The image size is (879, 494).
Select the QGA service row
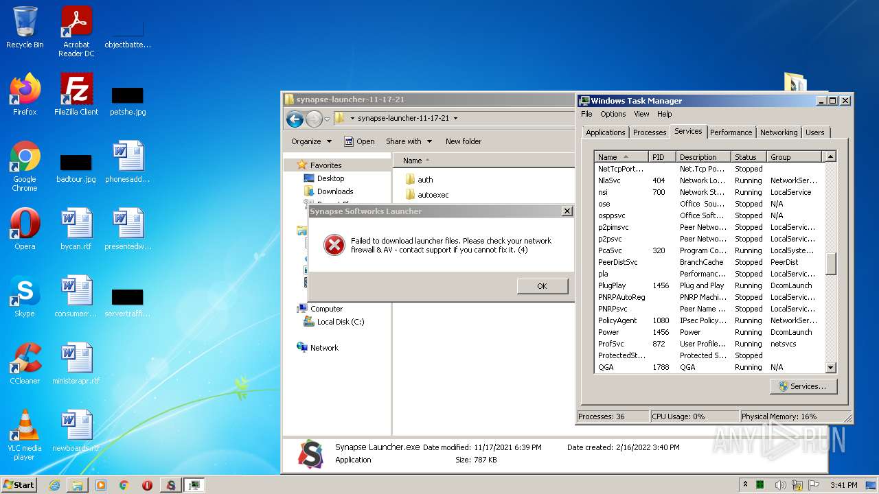click(709, 367)
